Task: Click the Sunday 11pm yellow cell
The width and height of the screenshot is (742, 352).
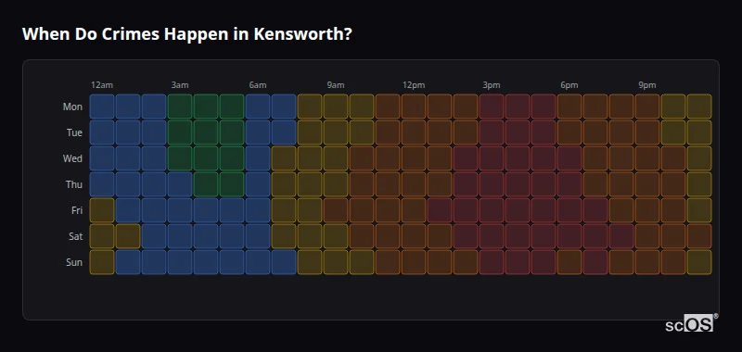Action: click(699, 262)
